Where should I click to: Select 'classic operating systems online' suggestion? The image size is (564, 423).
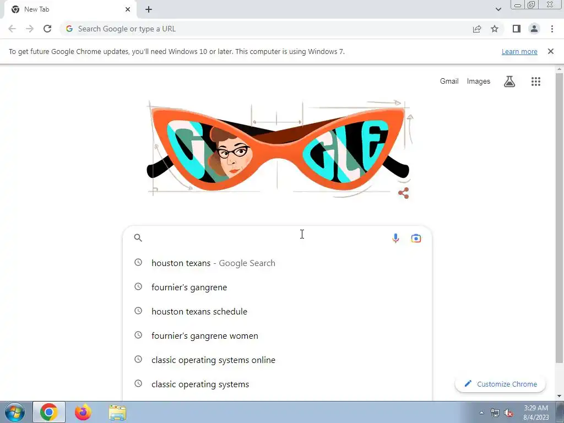(x=277, y=360)
